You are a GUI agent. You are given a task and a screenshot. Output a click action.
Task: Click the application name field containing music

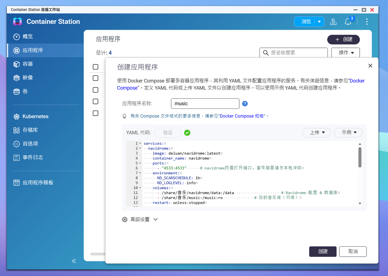[205, 104]
